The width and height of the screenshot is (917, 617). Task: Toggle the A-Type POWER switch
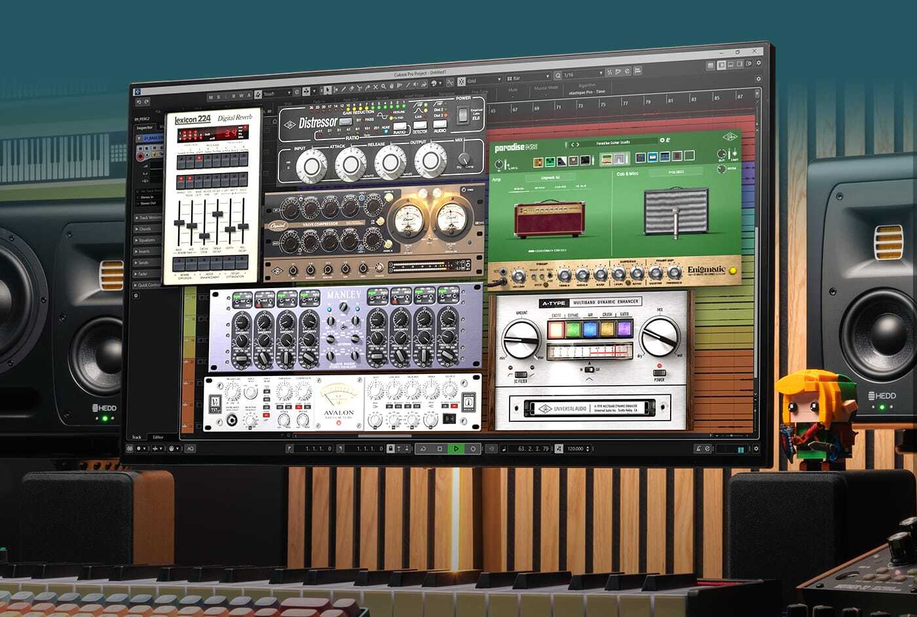[659, 373]
